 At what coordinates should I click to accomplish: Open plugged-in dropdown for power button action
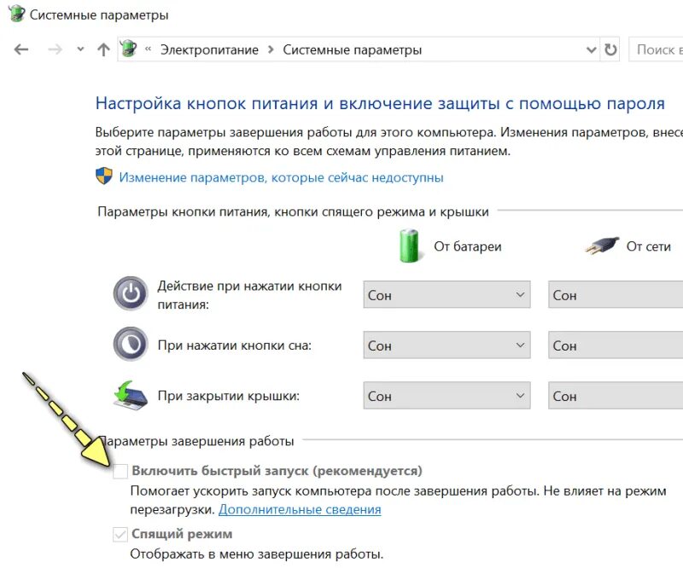pyautogui.click(x=615, y=295)
